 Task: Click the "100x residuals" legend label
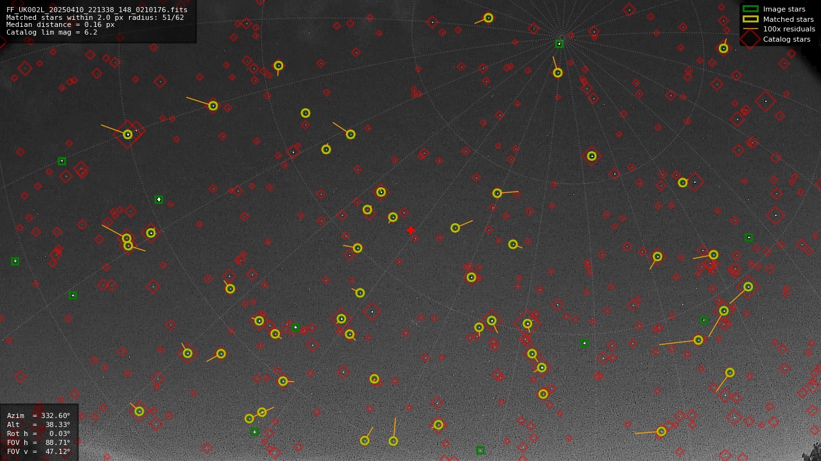pyautogui.click(x=789, y=29)
